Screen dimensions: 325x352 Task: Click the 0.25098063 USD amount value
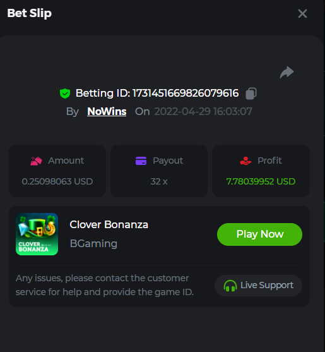(x=57, y=181)
